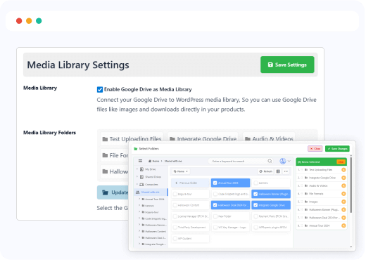Viewport: 366px width, 262px height.
Task: Click the dialog's vertical scrollbar
Action: pos(352,185)
